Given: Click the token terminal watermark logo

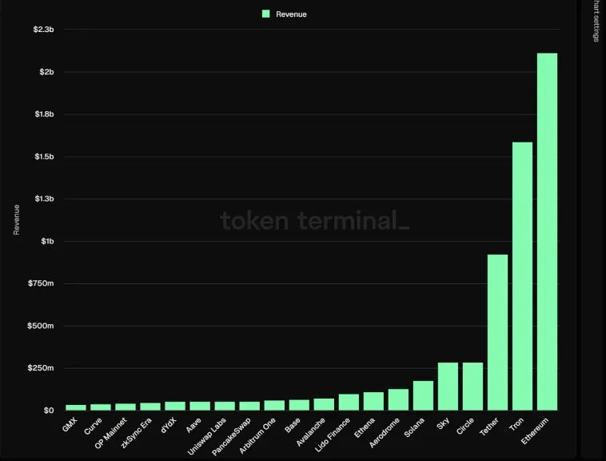Looking at the screenshot, I should pos(314,221).
